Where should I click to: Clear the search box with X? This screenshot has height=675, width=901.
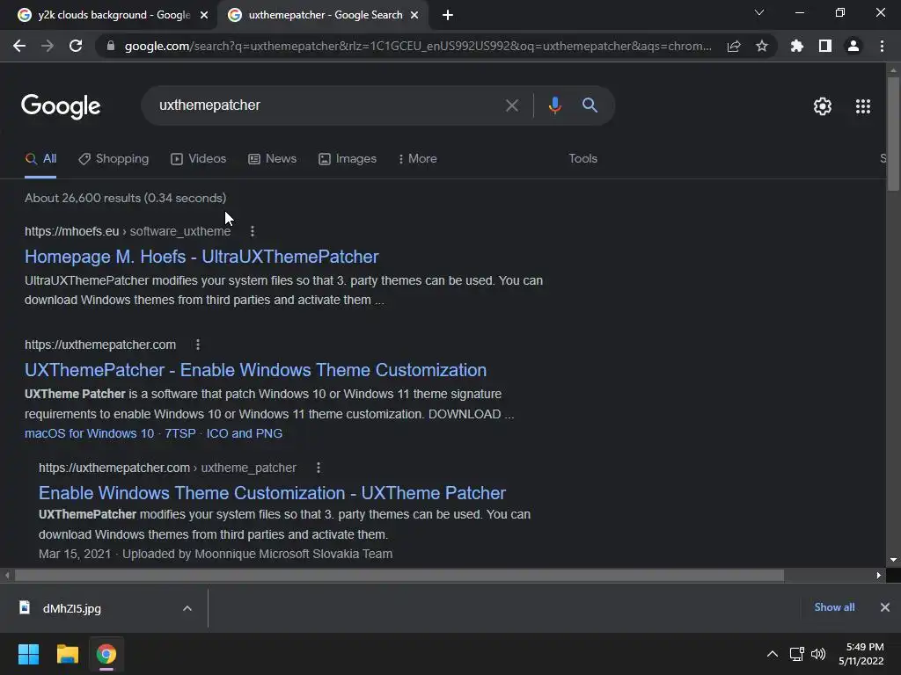point(511,105)
